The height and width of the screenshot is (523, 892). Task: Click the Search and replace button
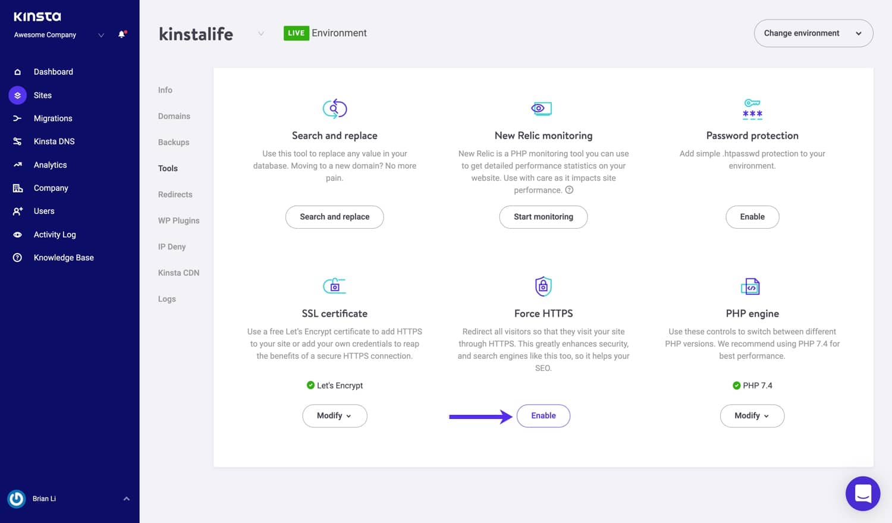click(x=334, y=217)
